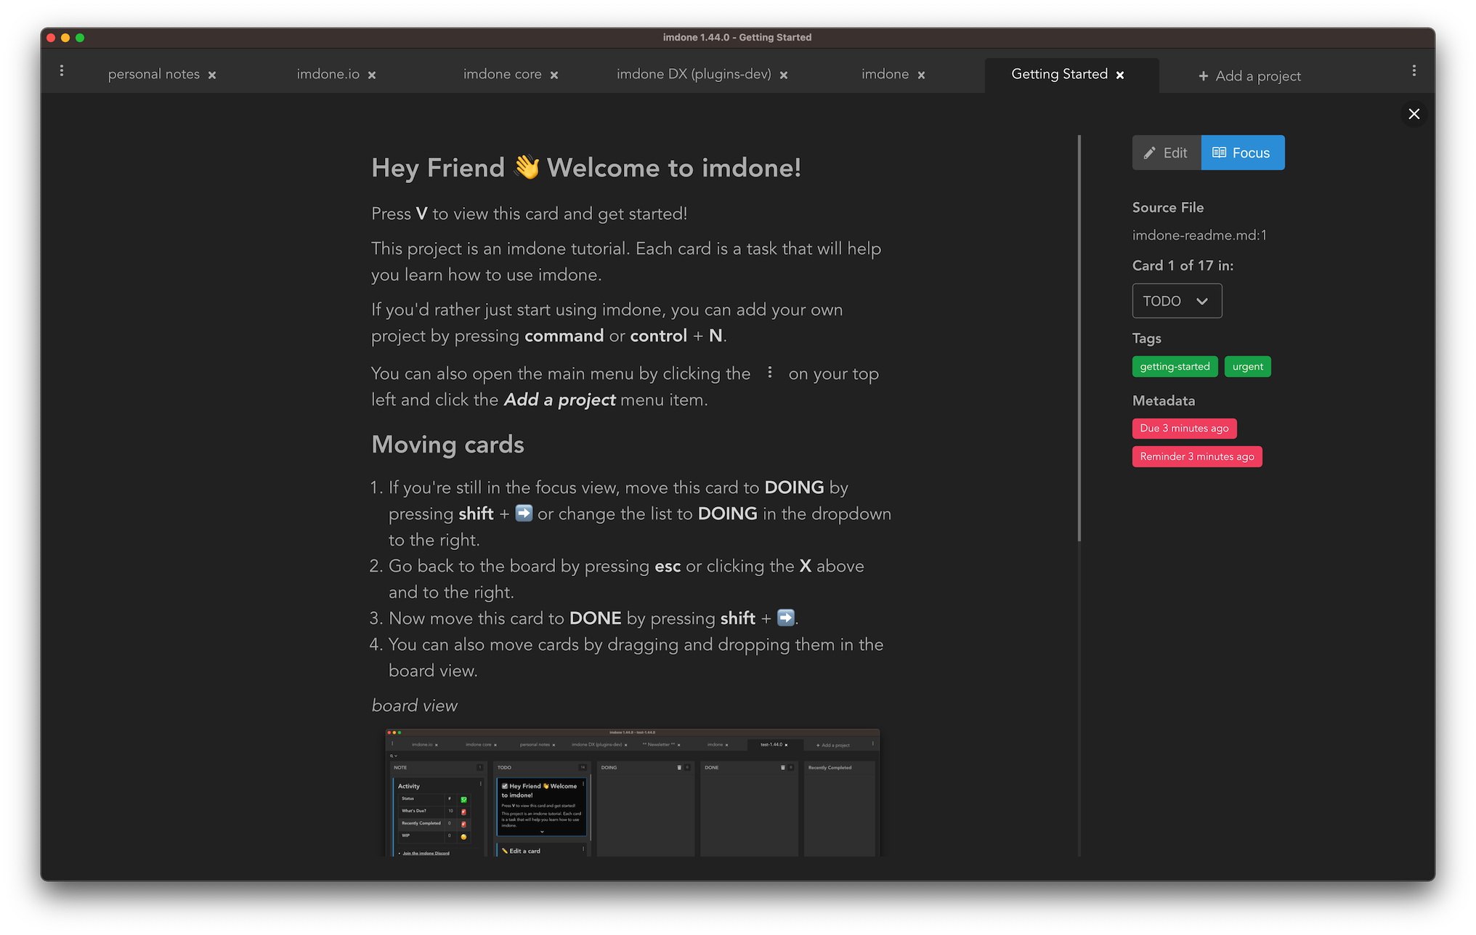Click the bold italic Add a project text
This screenshot has width=1476, height=935.
point(559,400)
